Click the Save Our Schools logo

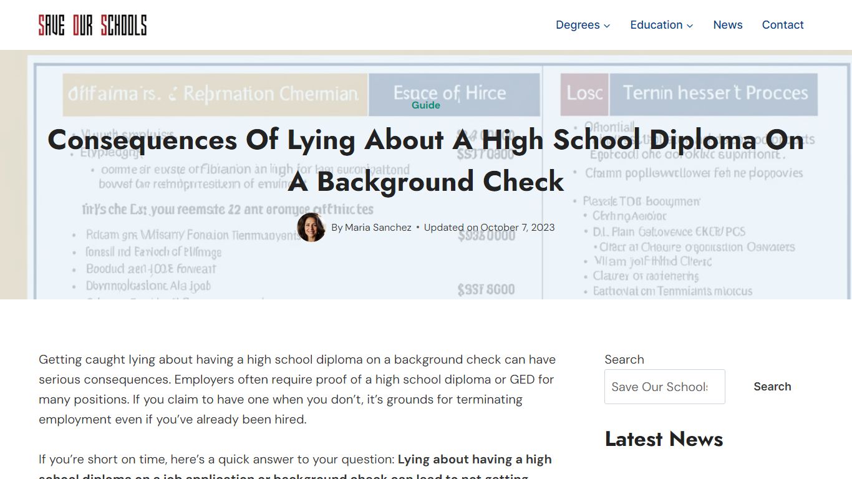(92, 25)
